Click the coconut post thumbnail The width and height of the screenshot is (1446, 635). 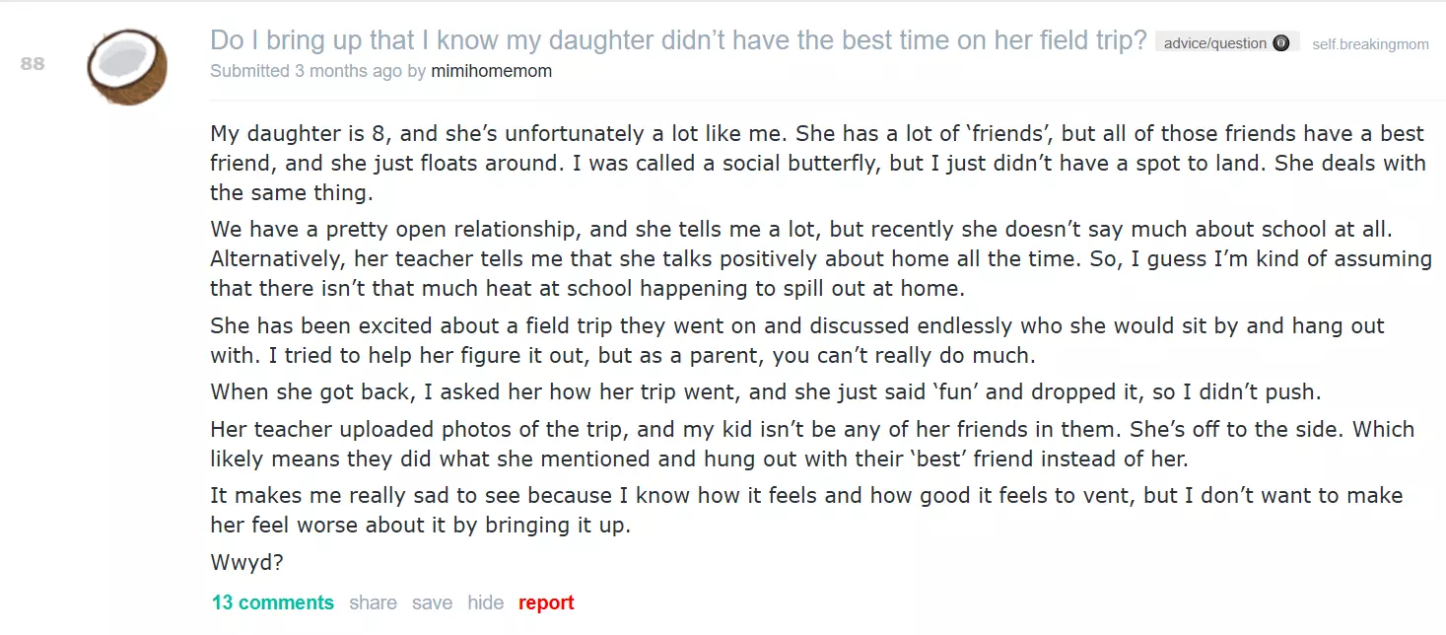(127, 66)
